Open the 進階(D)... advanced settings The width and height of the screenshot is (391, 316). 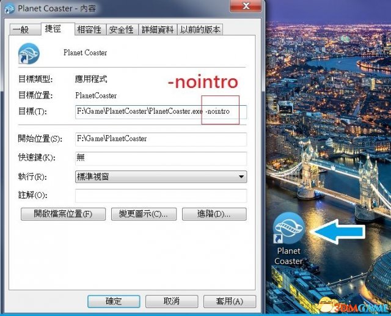click(214, 214)
